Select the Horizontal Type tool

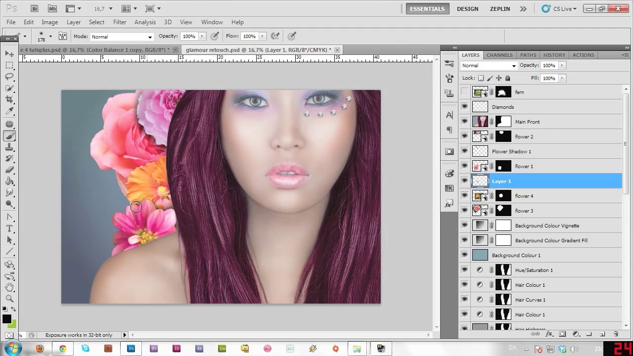click(9, 228)
